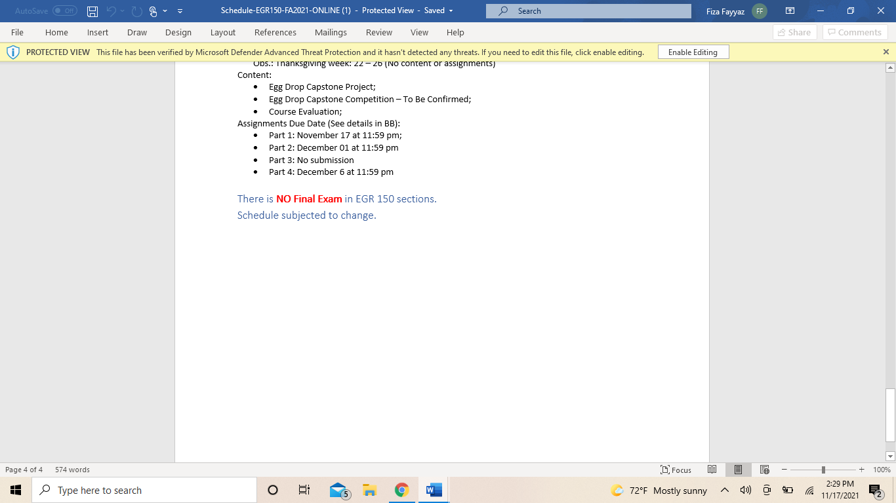
Task: Click the Enable Editing button
Action: 693,52
